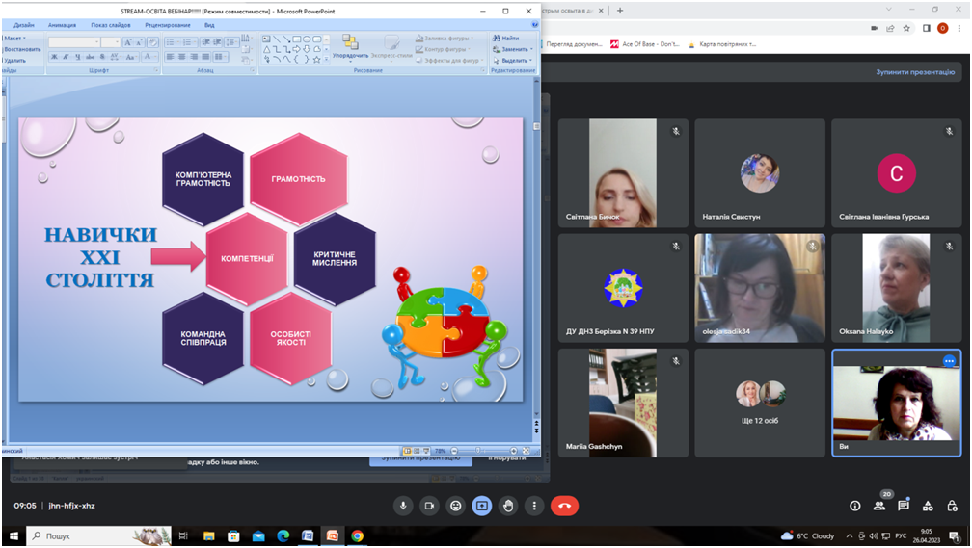Click Удалить slide button

click(14, 60)
